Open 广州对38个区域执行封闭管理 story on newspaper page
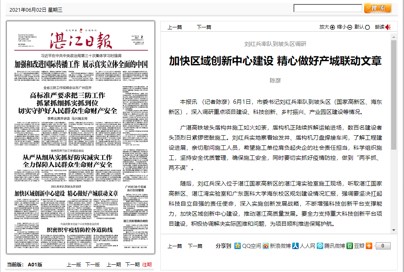This screenshot has width=404, height=272. pos(135,188)
